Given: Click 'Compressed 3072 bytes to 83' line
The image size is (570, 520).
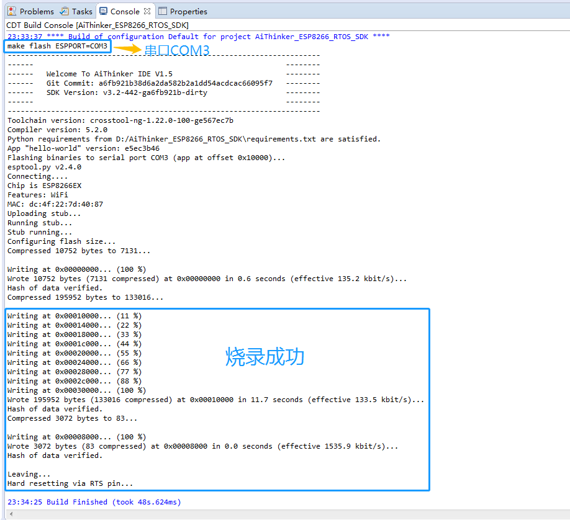Looking at the screenshot, I should (73, 418).
